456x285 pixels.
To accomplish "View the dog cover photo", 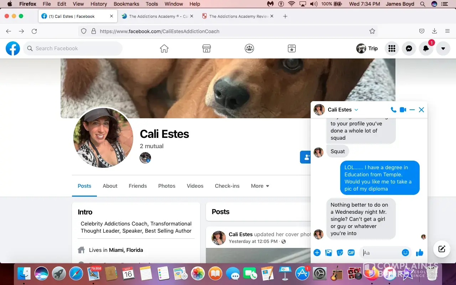I will coord(228,88).
